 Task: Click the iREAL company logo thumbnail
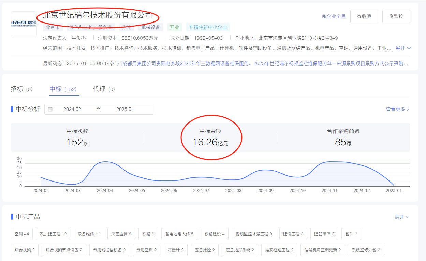[x=24, y=24]
